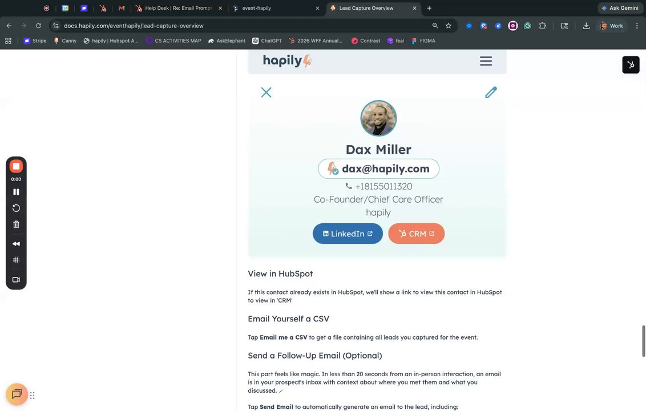
Task: Click the Email Yourself a CSV heading
Action: click(x=288, y=319)
